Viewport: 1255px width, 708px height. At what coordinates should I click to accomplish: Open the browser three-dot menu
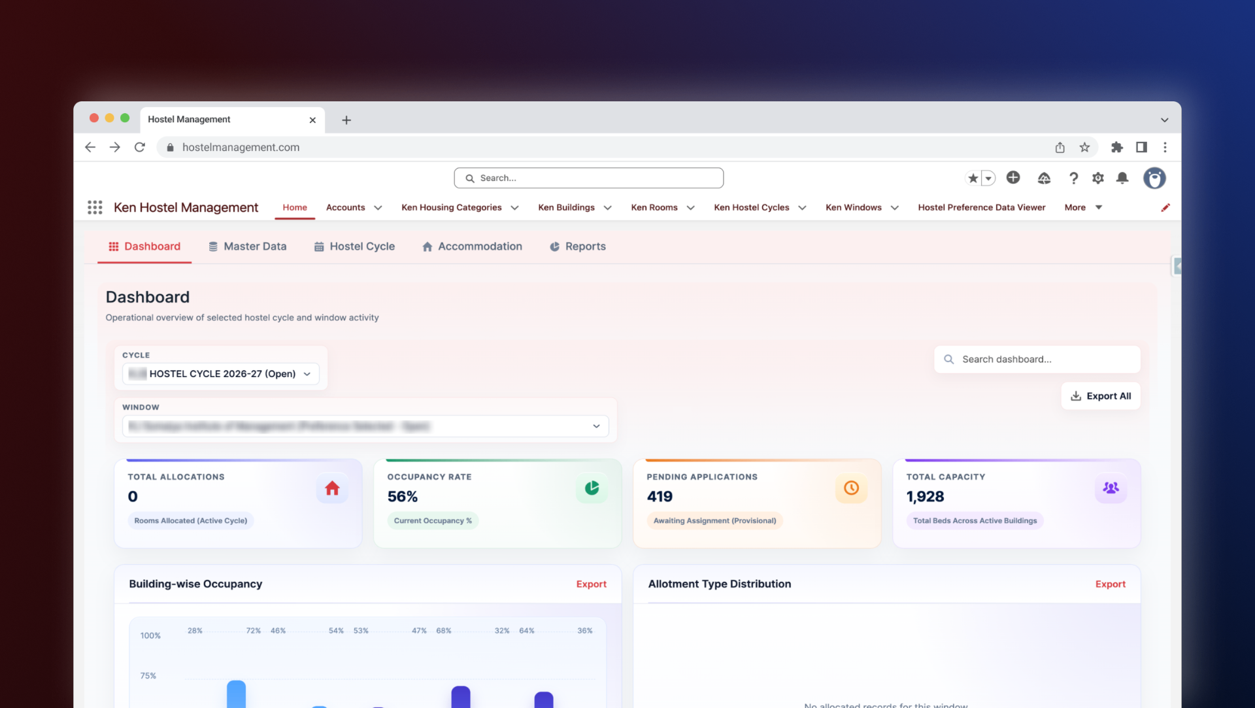coord(1165,147)
